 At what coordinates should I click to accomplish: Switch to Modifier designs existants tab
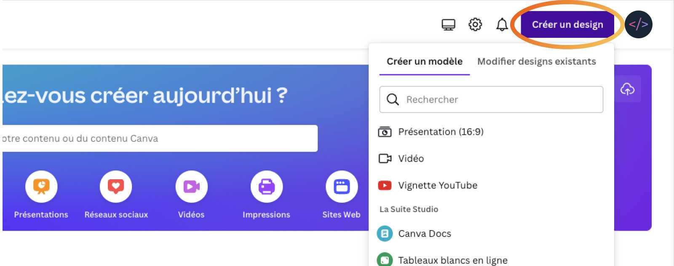point(537,61)
